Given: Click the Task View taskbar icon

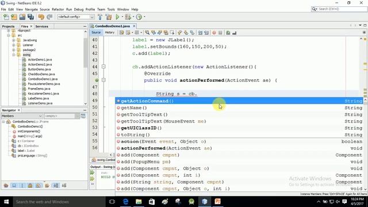Looking at the screenshot, I should tap(112, 202).
